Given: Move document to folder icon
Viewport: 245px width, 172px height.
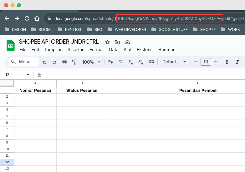Looking at the screenshot, I should (x=117, y=42).
